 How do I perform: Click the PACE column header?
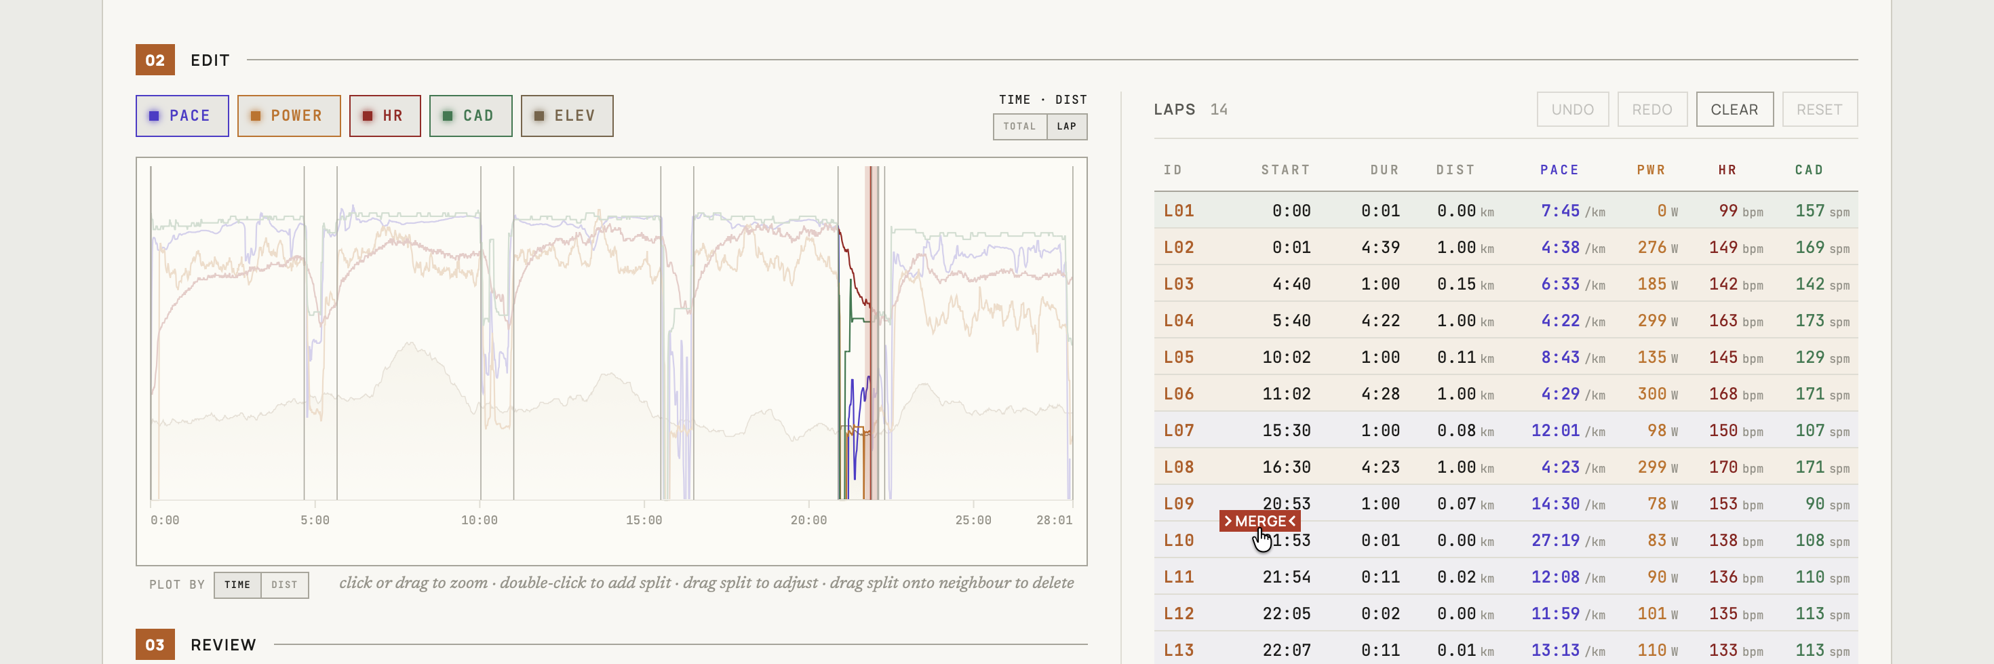tap(1559, 170)
